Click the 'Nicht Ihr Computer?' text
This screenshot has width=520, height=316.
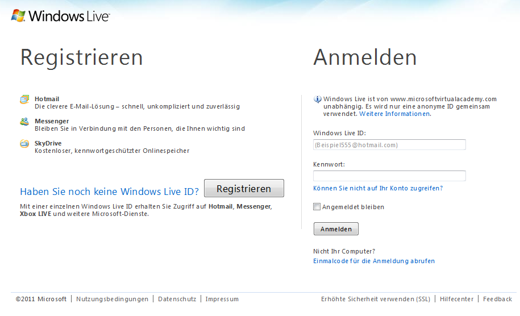[x=344, y=251]
